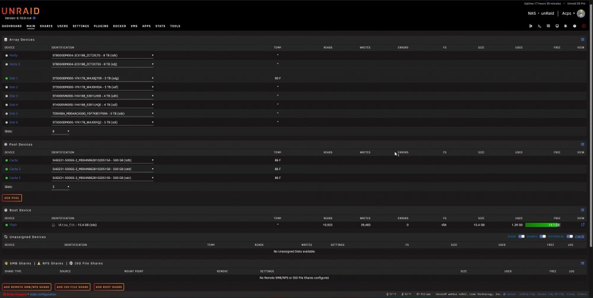
Task: Open the VMs menu
Action: pyautogui.click(x=134, y=26)
